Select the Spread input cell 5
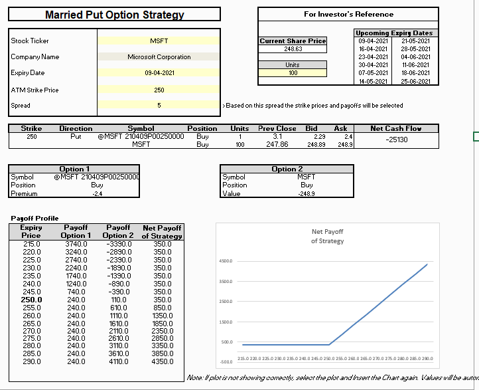This screenshot has width=479, height=390. (159, 105)
